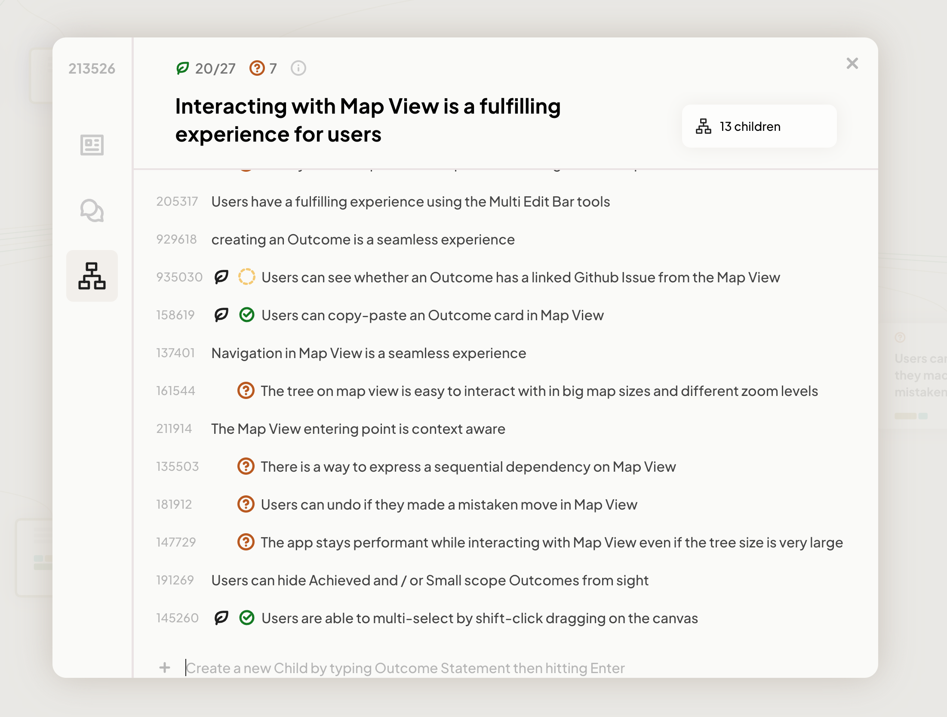The width and height of the screenshot is (947, 717).
Task: Click the info circle icon in header
Action: (x=298, y=68)
